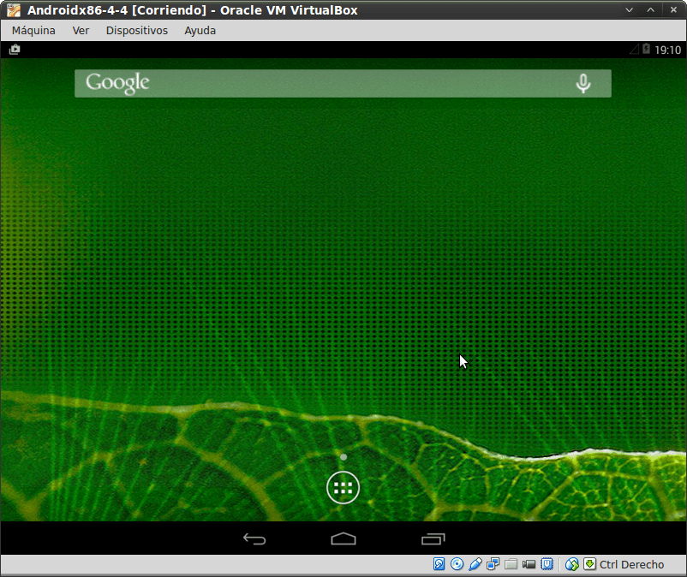Click the keyboard capture green arrow icon
This screenshot has height=577, width=687.
tap(588, 564)
